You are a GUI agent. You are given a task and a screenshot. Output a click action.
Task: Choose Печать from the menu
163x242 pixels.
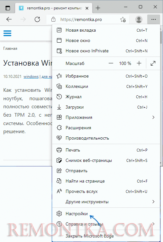[106, 150]
